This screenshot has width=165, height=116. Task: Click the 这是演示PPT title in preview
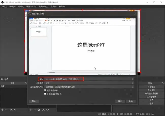(x=91, y=45)
